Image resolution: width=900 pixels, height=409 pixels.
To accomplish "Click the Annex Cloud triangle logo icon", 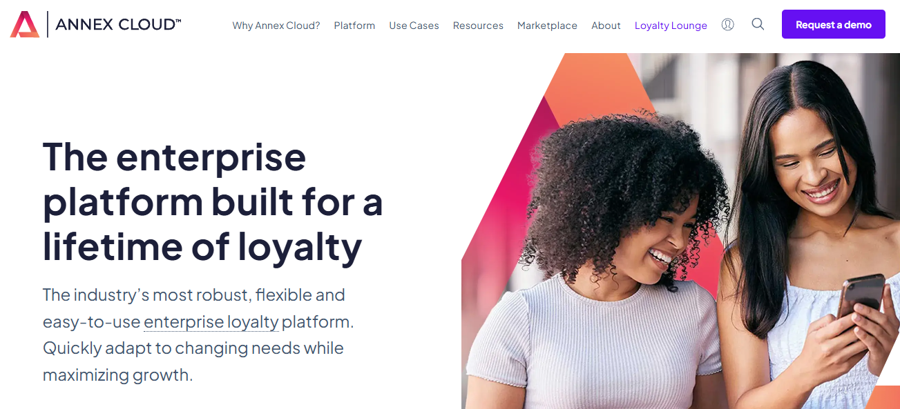I will pyautogui.click(x=25, y=24).
